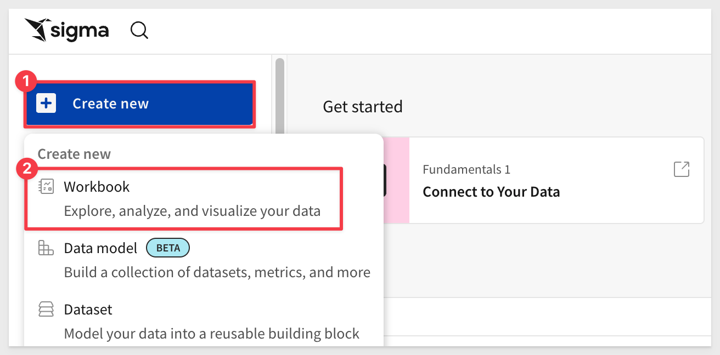
Task: Click the Data model grid icon
Action: (x=46, y=248)
